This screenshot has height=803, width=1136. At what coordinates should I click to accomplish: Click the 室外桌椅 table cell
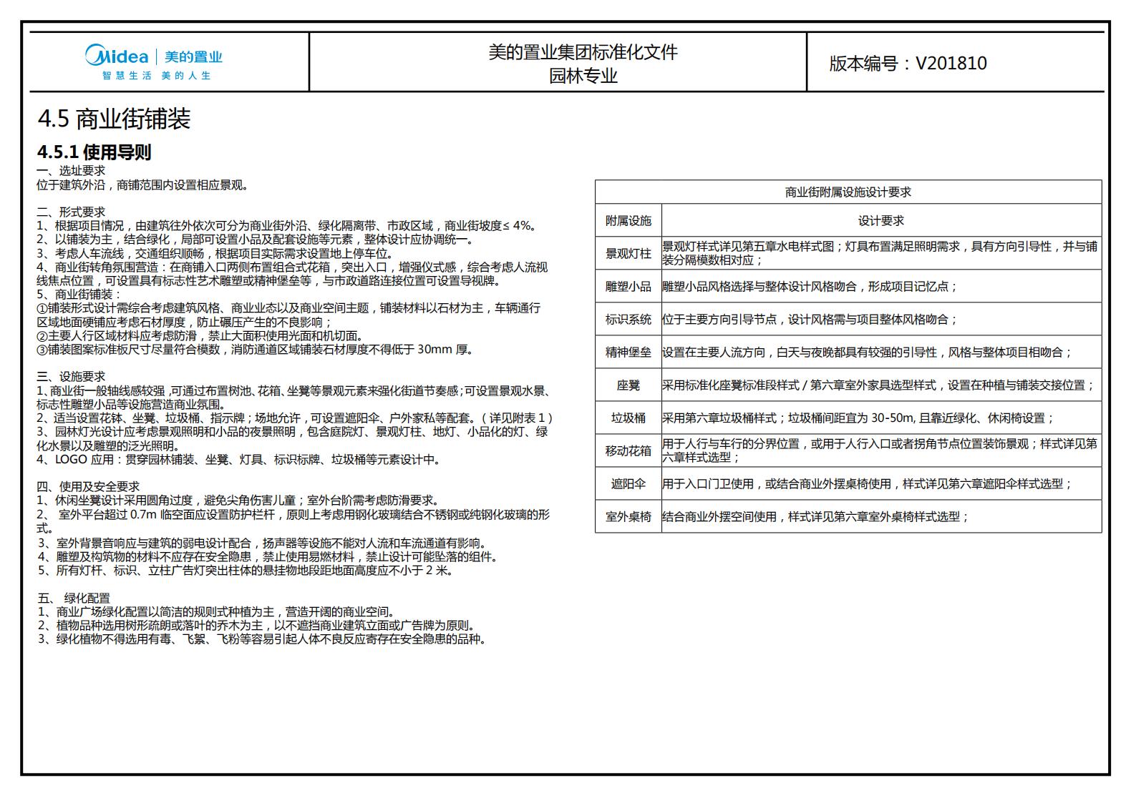pyautogui.click(x=628, y=517)
